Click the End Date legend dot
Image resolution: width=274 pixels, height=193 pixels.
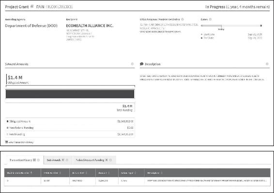click(x=202, y=38)
